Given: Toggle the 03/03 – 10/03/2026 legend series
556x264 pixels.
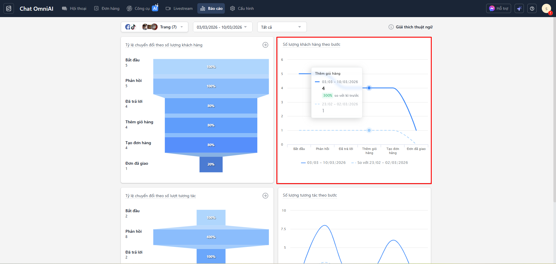Looking at the screenshot, I should (x=323, y=163).
